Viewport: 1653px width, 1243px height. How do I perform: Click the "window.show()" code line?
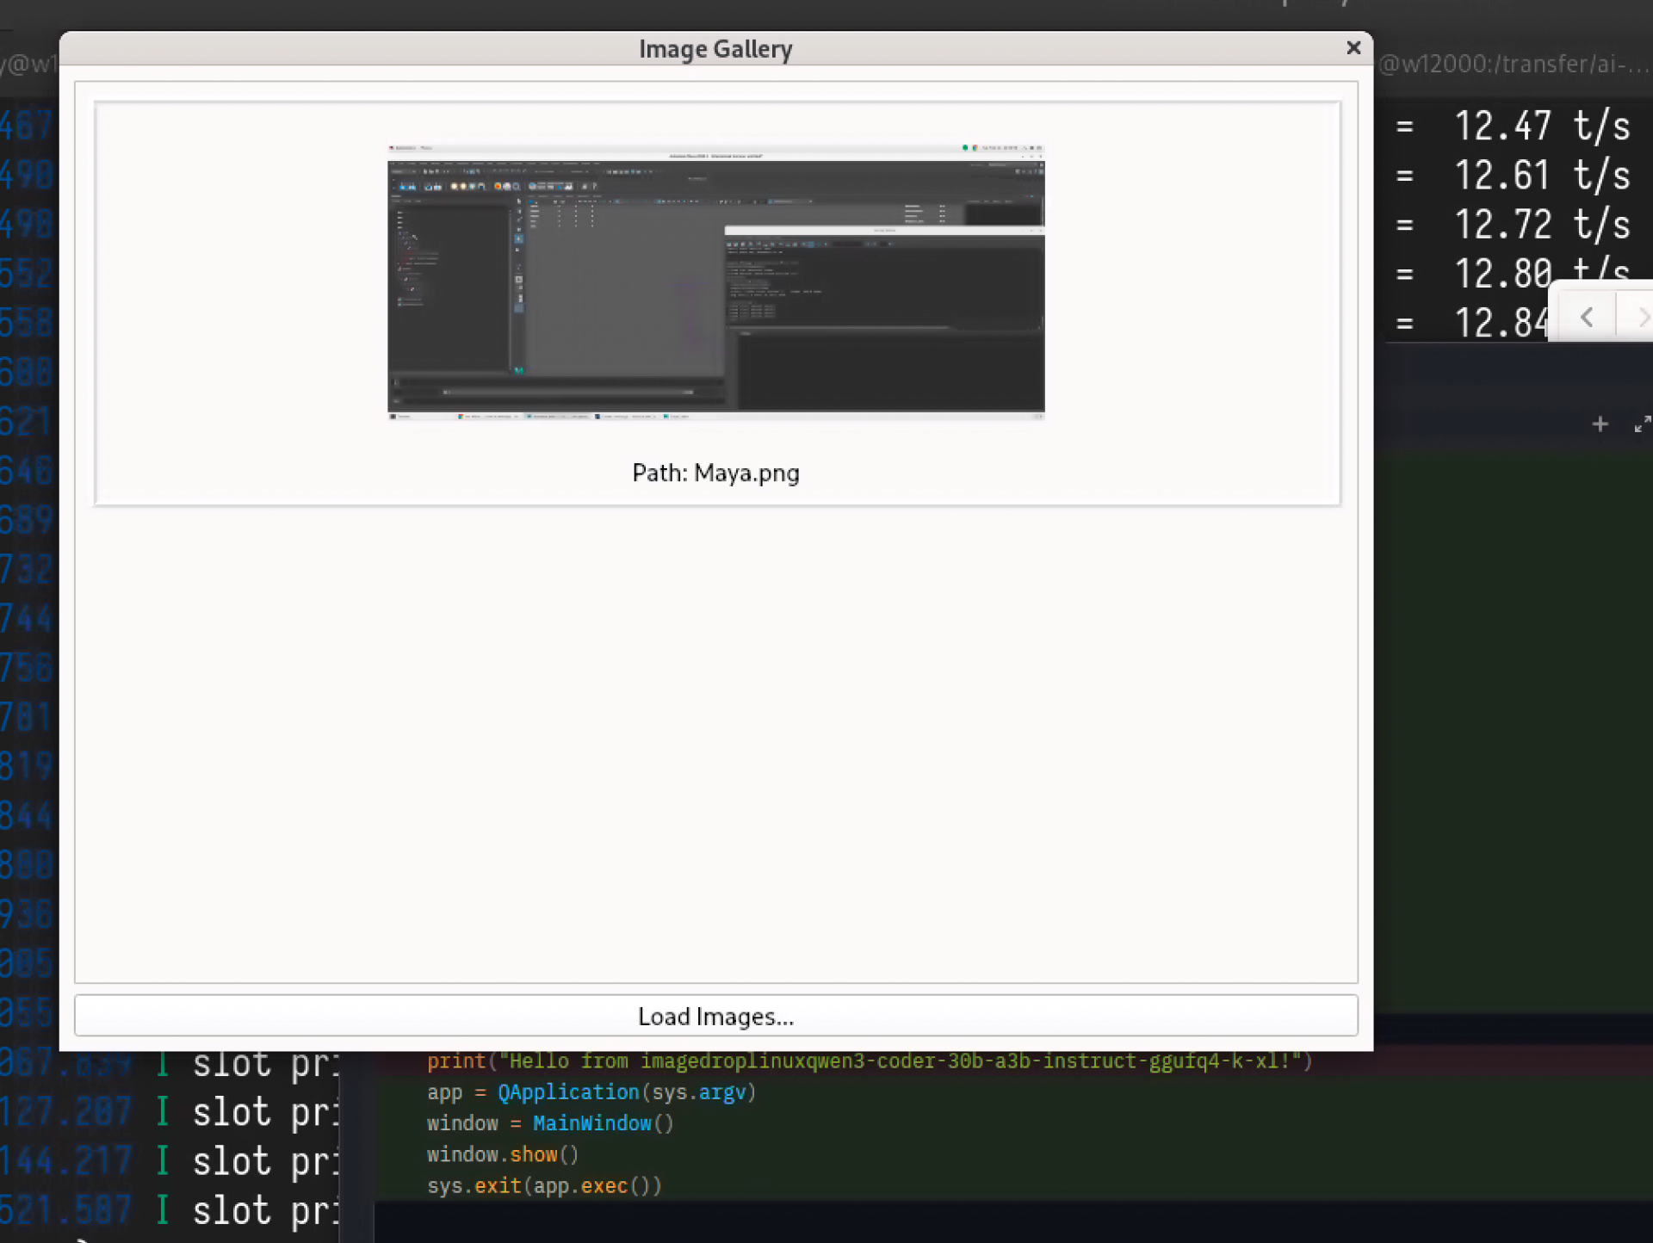[503, 1154]
